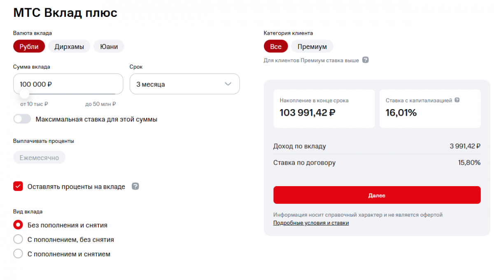Image resolution: width=494 pixels, height=280 pixels.
Task: Expand the Срок dropdown showing 3 месяца
Action: coord(184,84)
